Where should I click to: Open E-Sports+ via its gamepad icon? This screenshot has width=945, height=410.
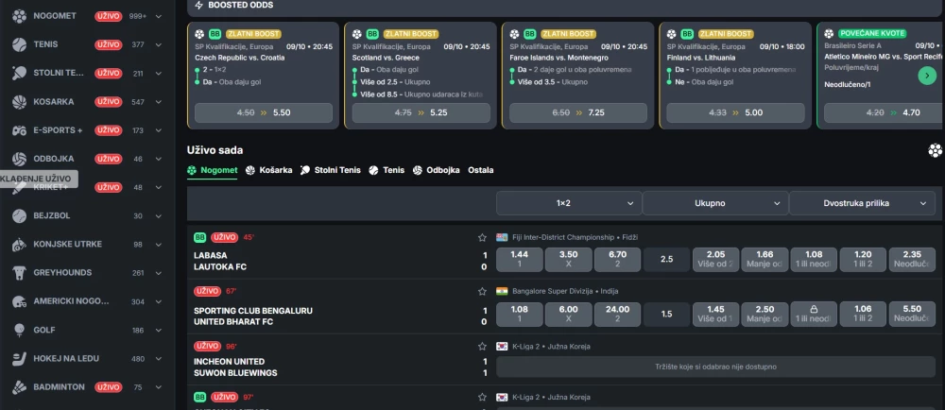click(18, 130)
